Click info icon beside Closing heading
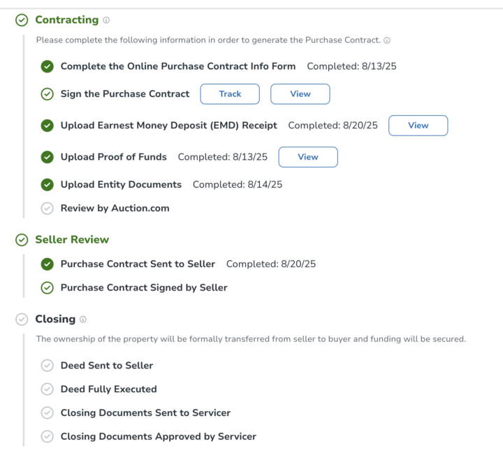Screen dimensions: 503x453 click(x=83, y=320)
